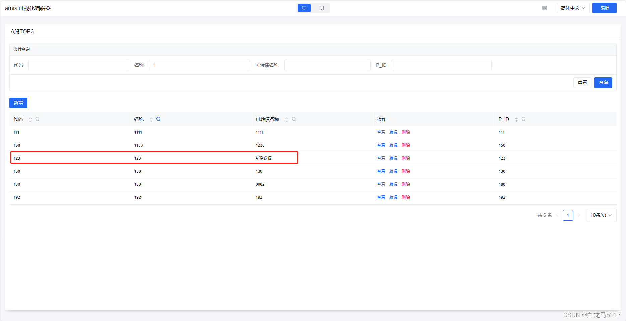Switch to mobile preview mode

tap(322, 8)
